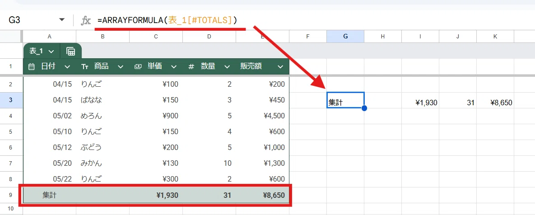Viewport: 535px width, 215px height.
Task: Open the Name Box dropdown arrow
Action: 62,20
